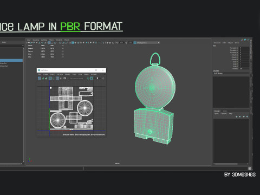The width and height of the screenshot is (260, 195).
Task: Click Faces row in poly count display
Action: (45, 51)
